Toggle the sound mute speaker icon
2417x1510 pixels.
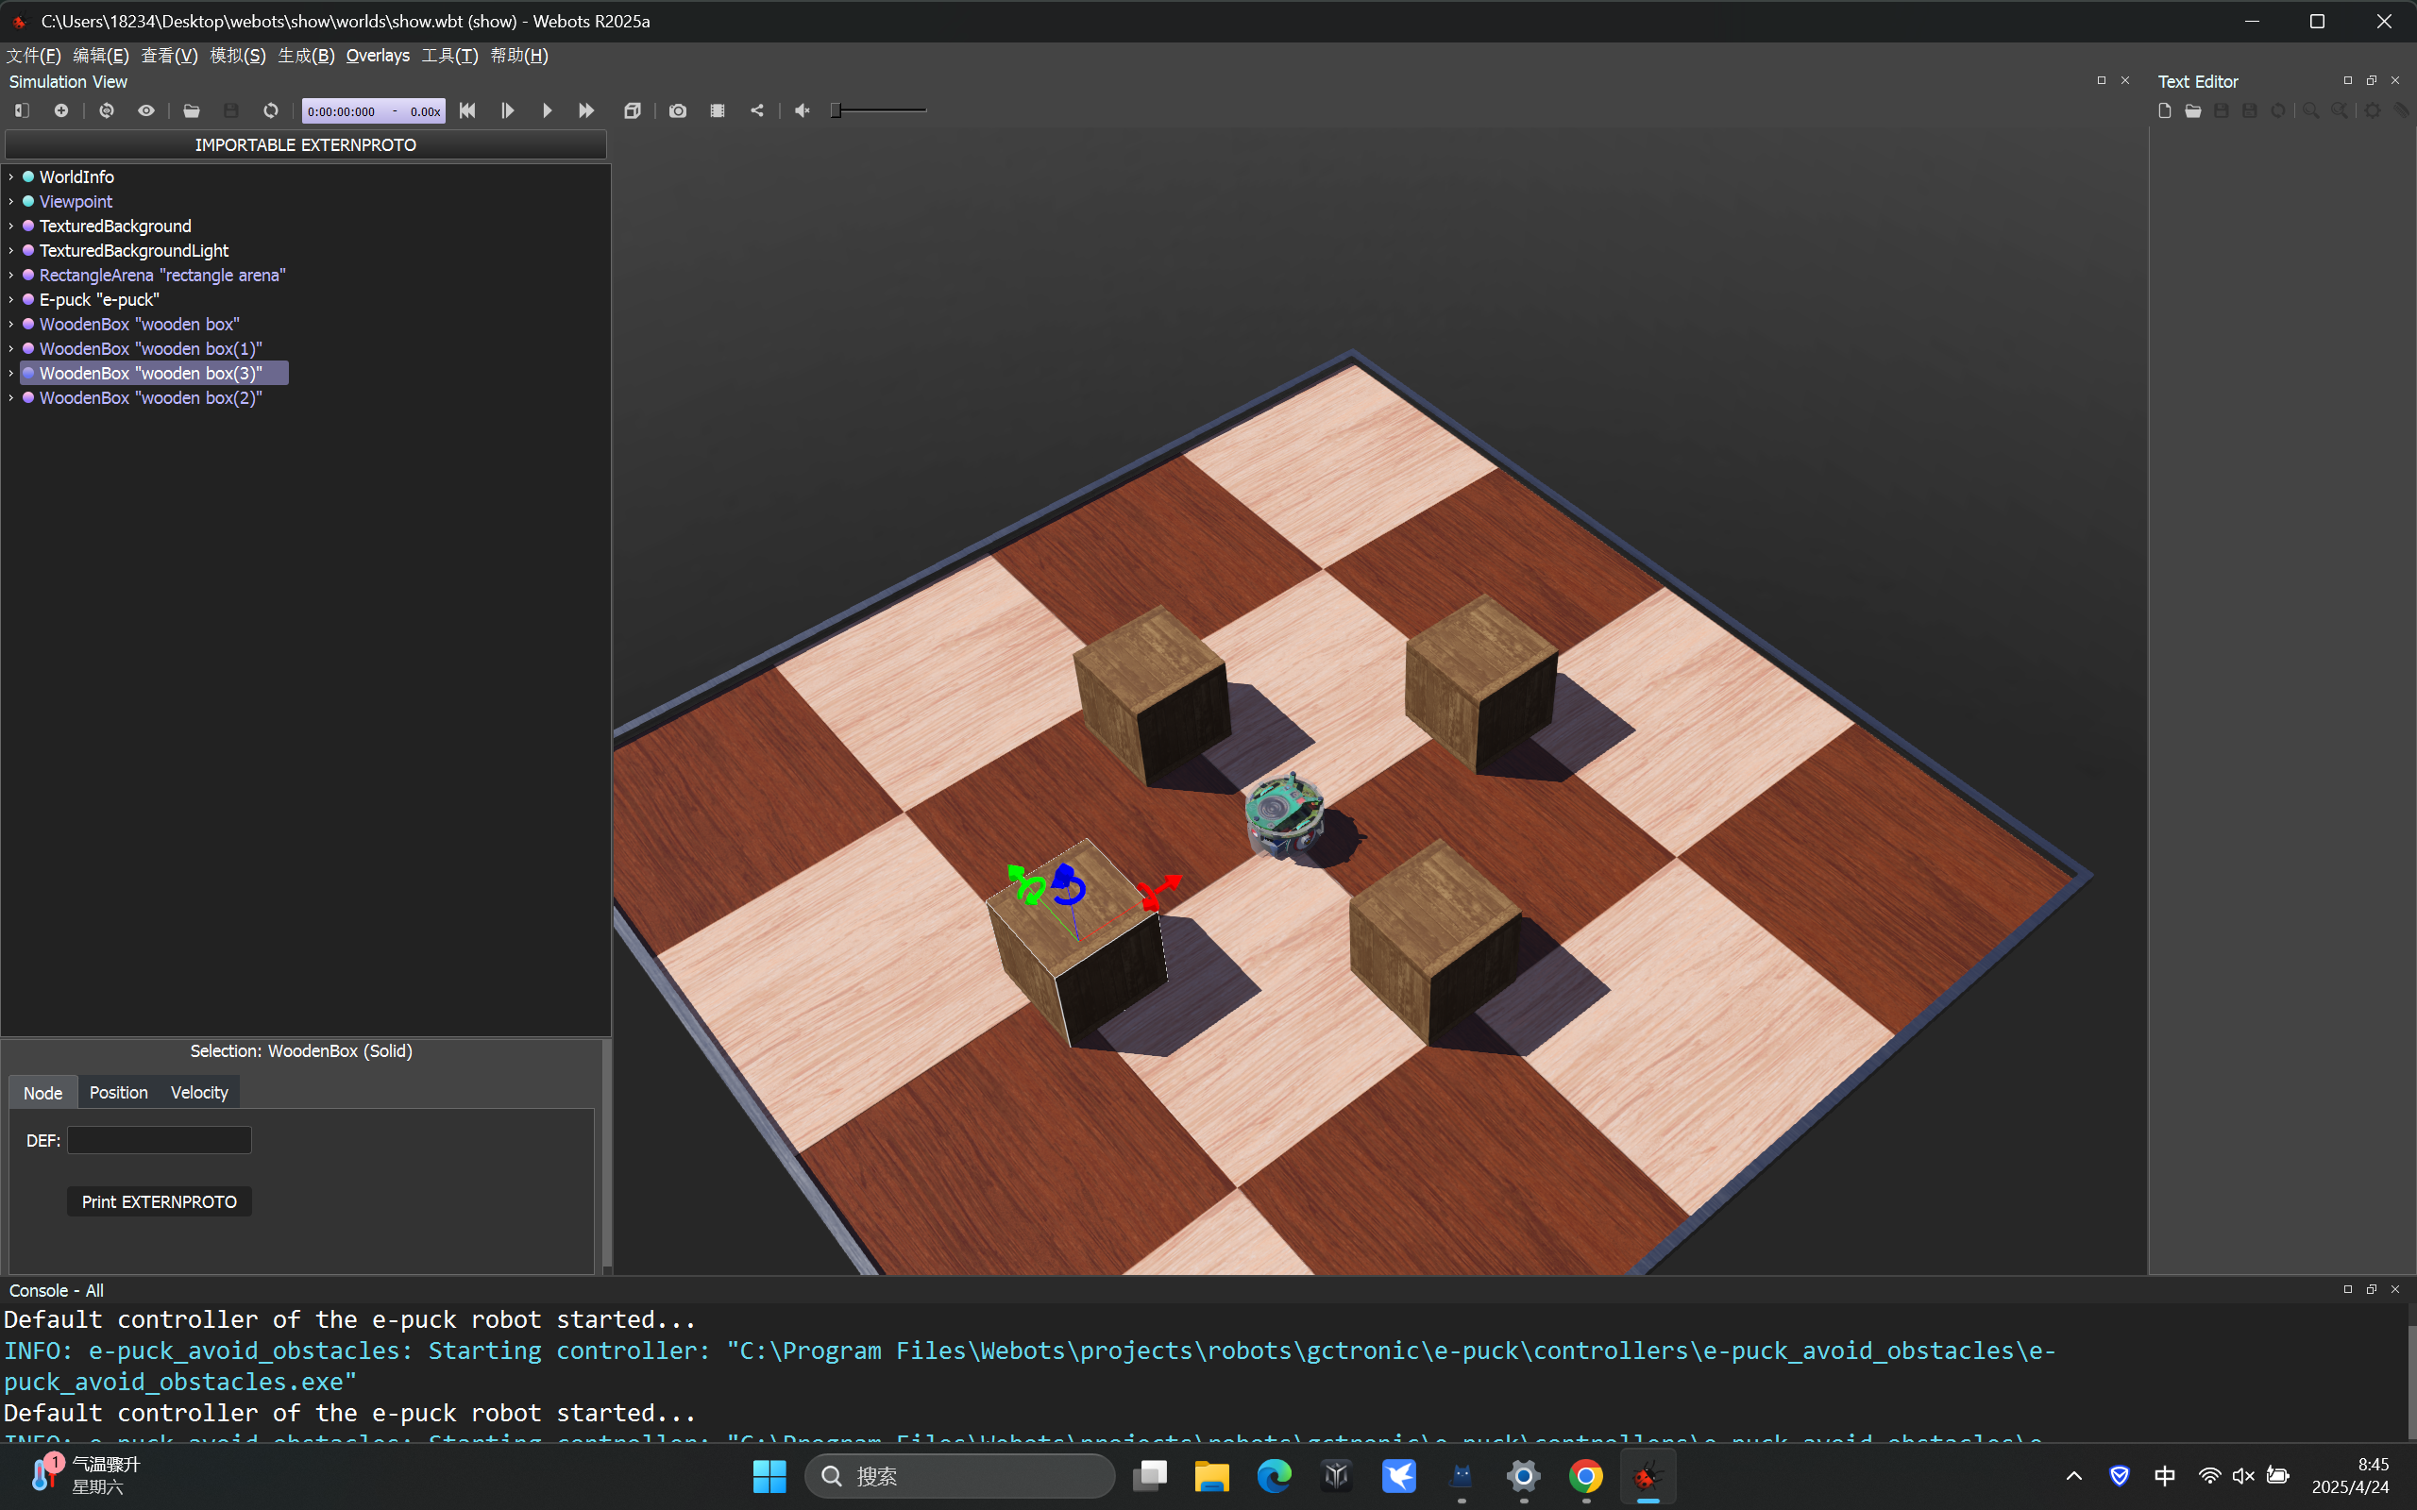coord(802,110)
